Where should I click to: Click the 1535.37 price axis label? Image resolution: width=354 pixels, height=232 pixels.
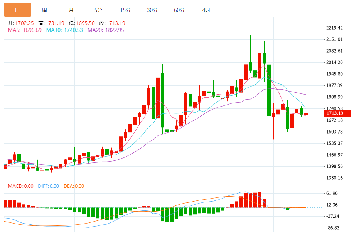[334, 143]
